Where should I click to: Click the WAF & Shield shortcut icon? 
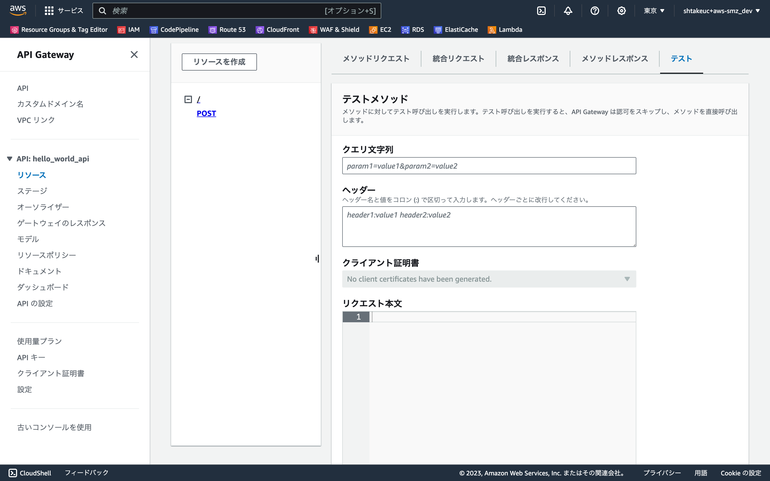pos(313,30)
